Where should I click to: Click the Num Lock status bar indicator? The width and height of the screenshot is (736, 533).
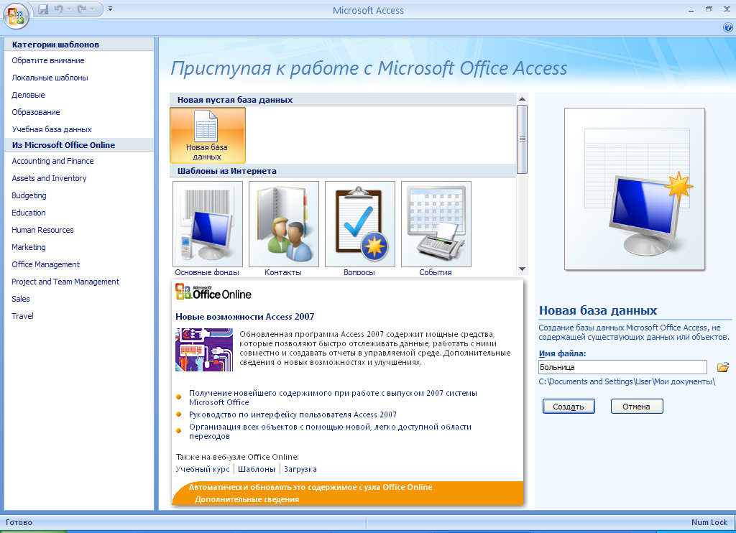(x=709, y=522)
